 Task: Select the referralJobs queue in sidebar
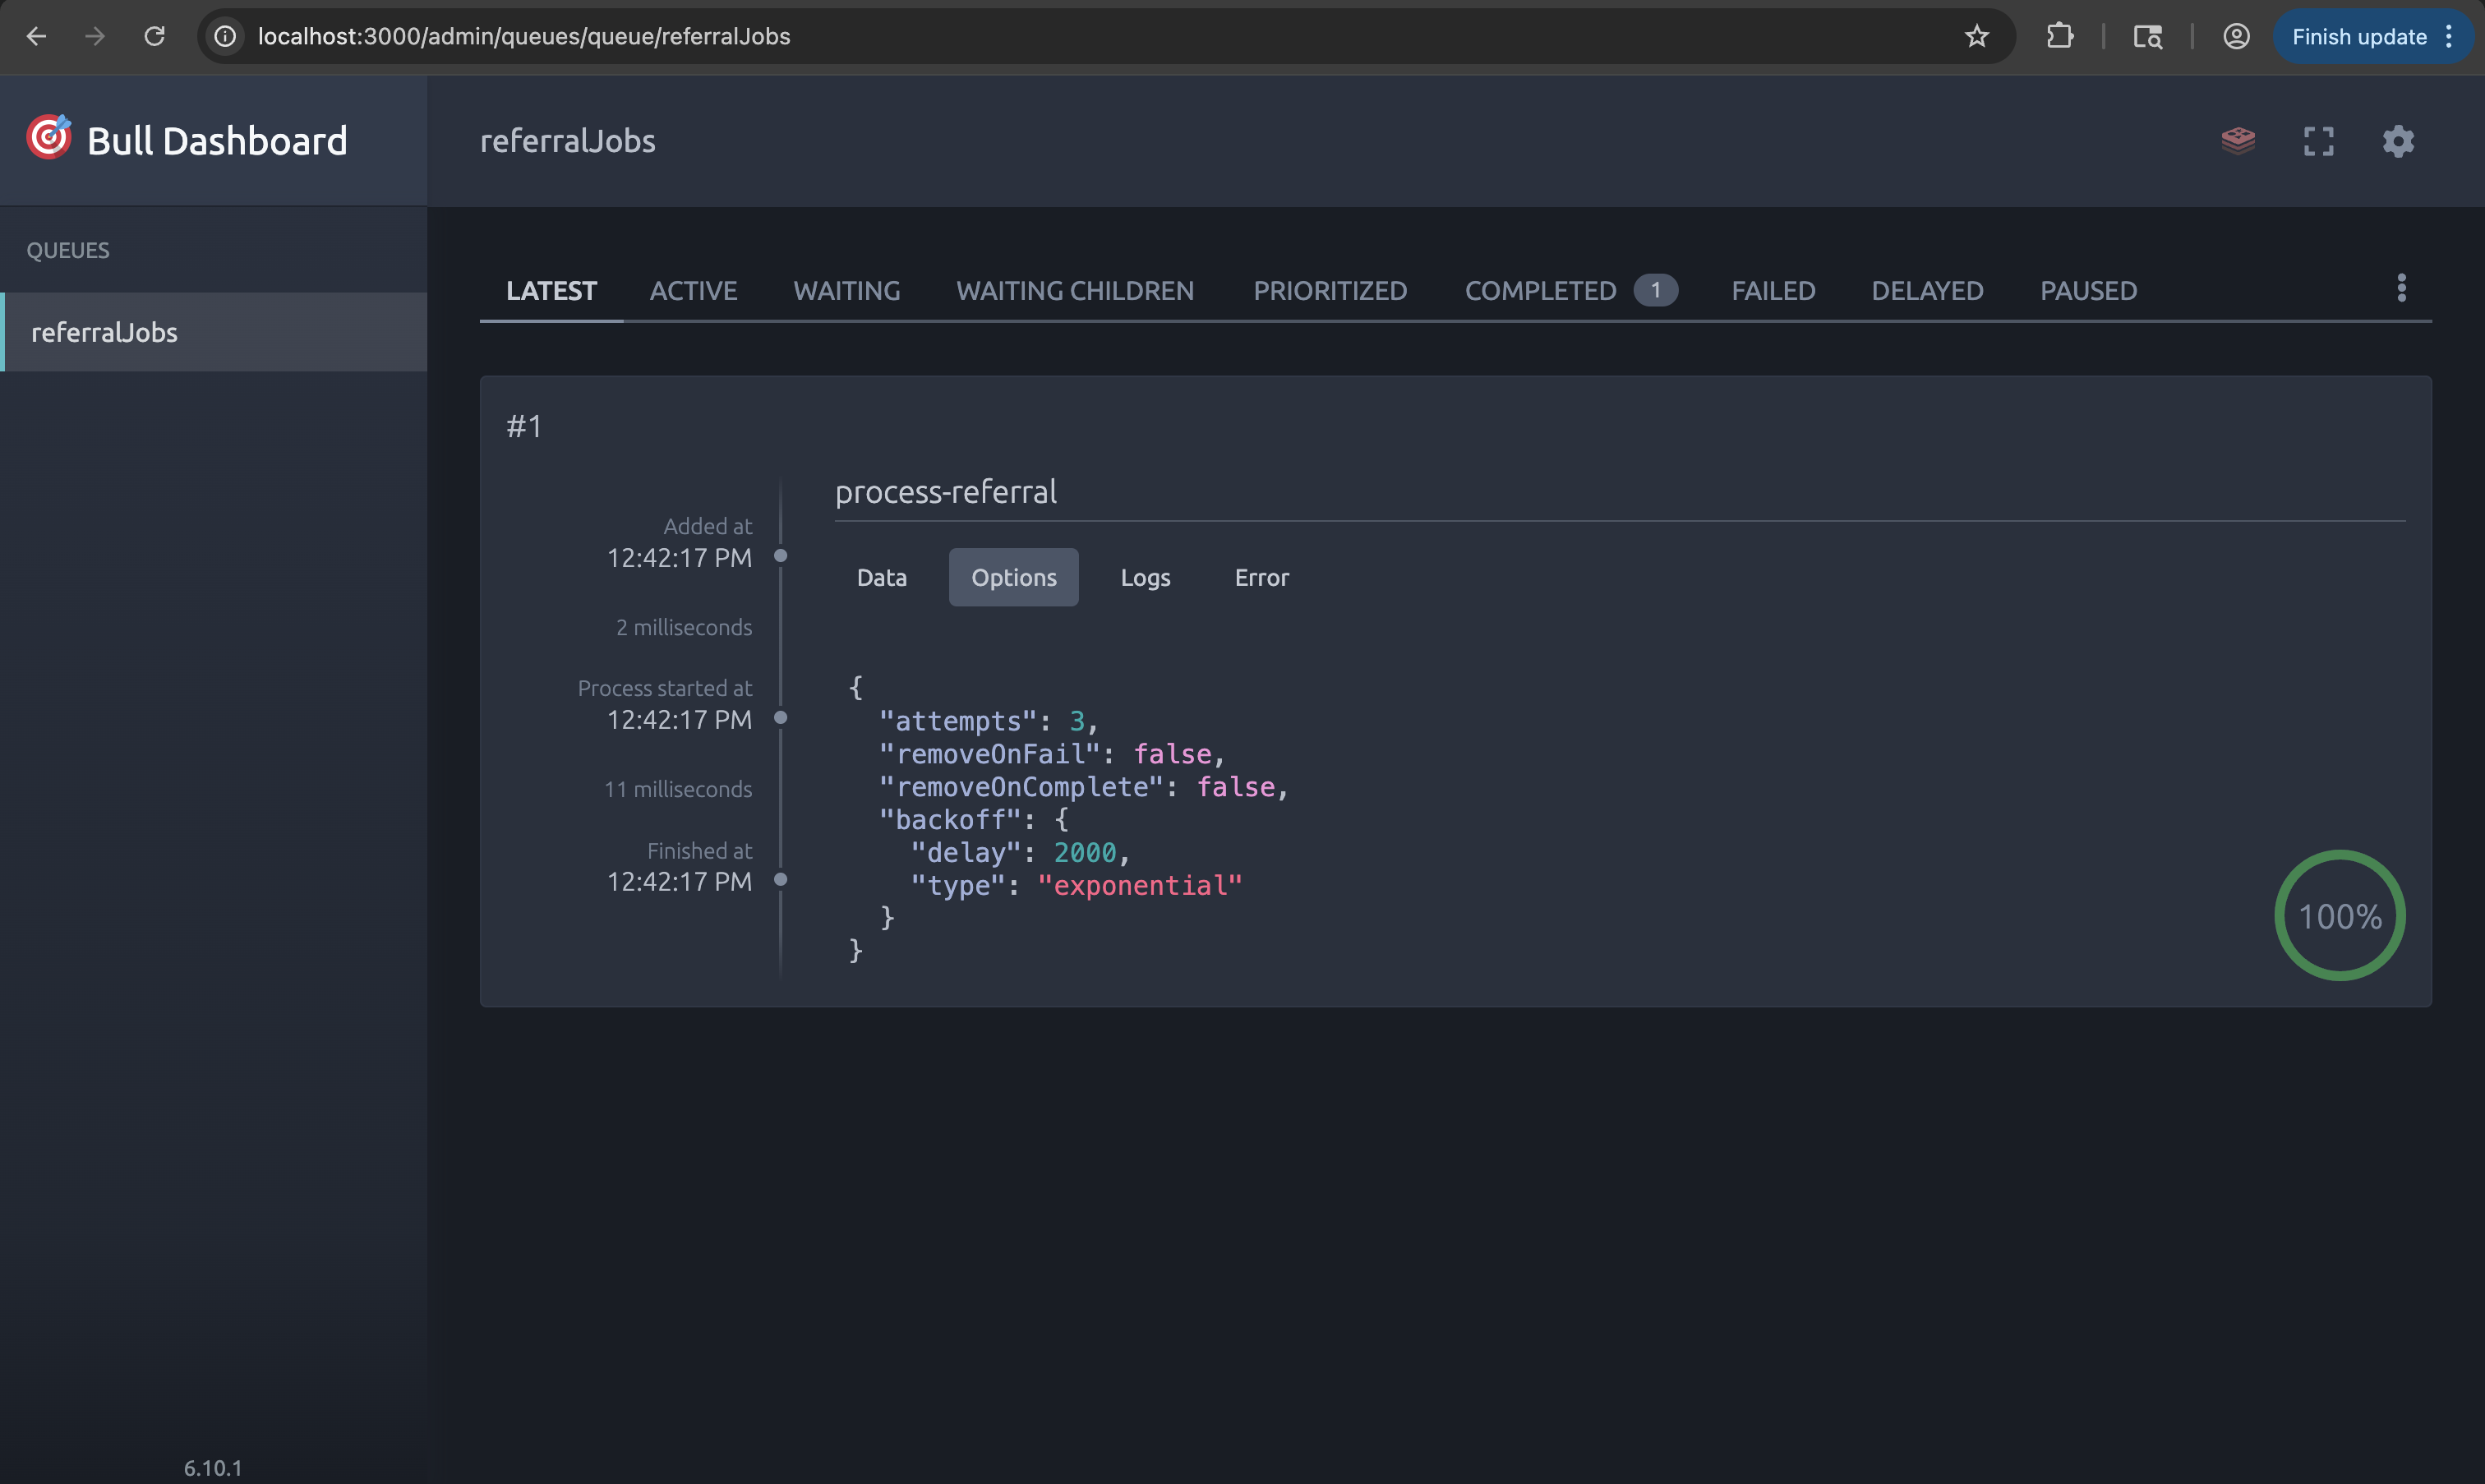coord(214,332)
